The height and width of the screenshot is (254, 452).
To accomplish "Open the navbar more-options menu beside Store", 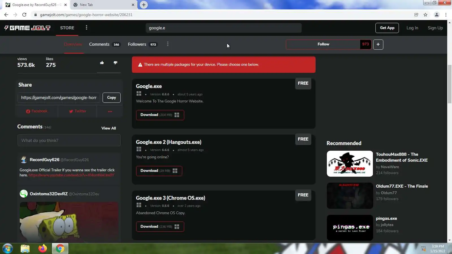I will click(x=86, y=27).
